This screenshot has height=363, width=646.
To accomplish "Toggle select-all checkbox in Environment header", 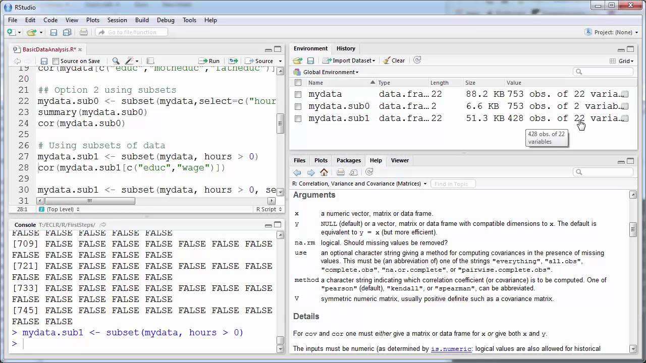I will pos(298,83).
